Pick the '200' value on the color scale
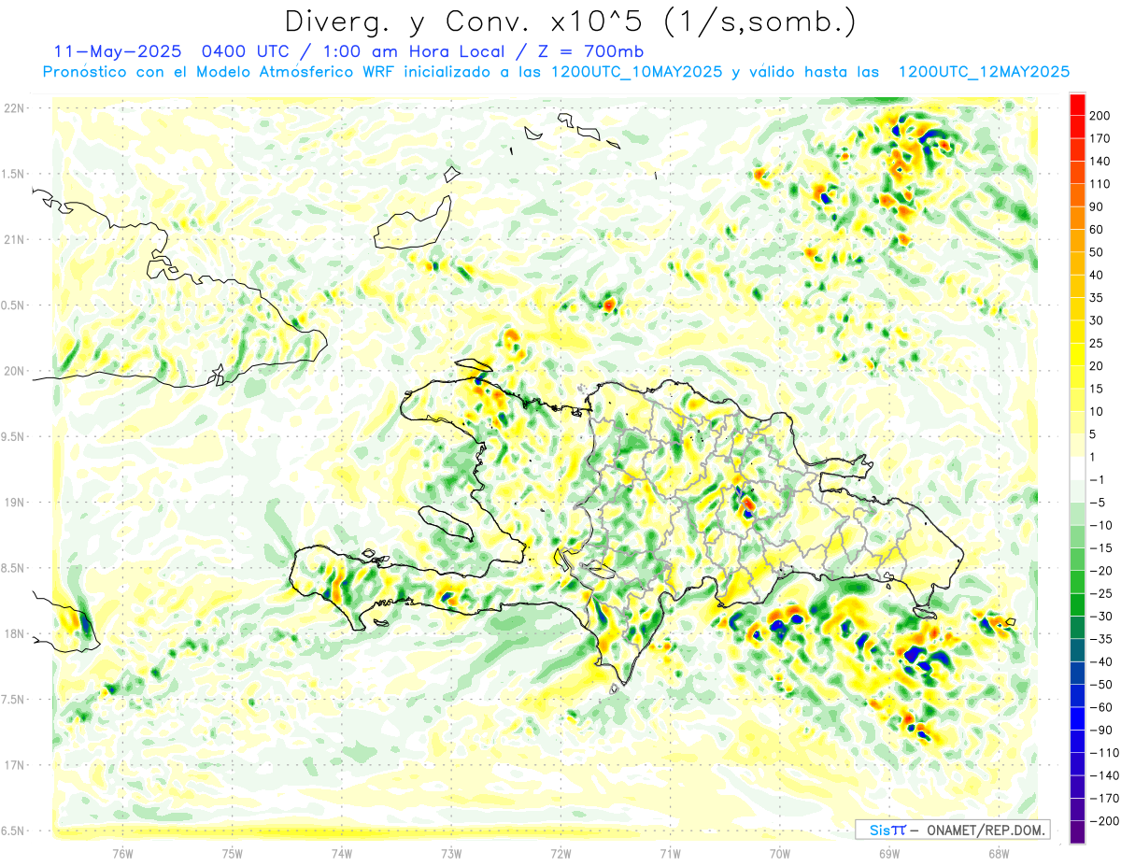This screenshot has height=866, width=1121. pos(1100,115)
